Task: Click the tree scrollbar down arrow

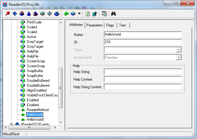Action: pos(61,123)
